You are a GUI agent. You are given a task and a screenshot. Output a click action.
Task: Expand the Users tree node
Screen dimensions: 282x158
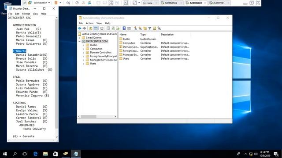tap(83, 64)
